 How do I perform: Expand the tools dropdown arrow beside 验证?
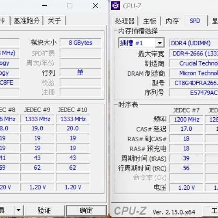[x=19, y=210]
